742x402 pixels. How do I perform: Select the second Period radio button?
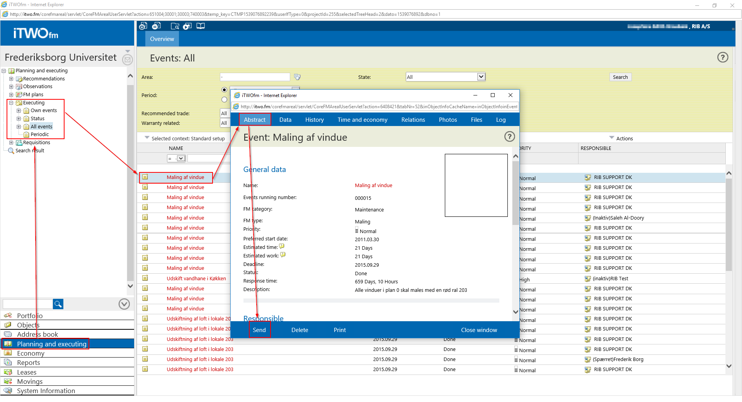(x=224, y=100)
